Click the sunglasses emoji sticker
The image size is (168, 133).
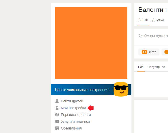(x=121, y=89)
